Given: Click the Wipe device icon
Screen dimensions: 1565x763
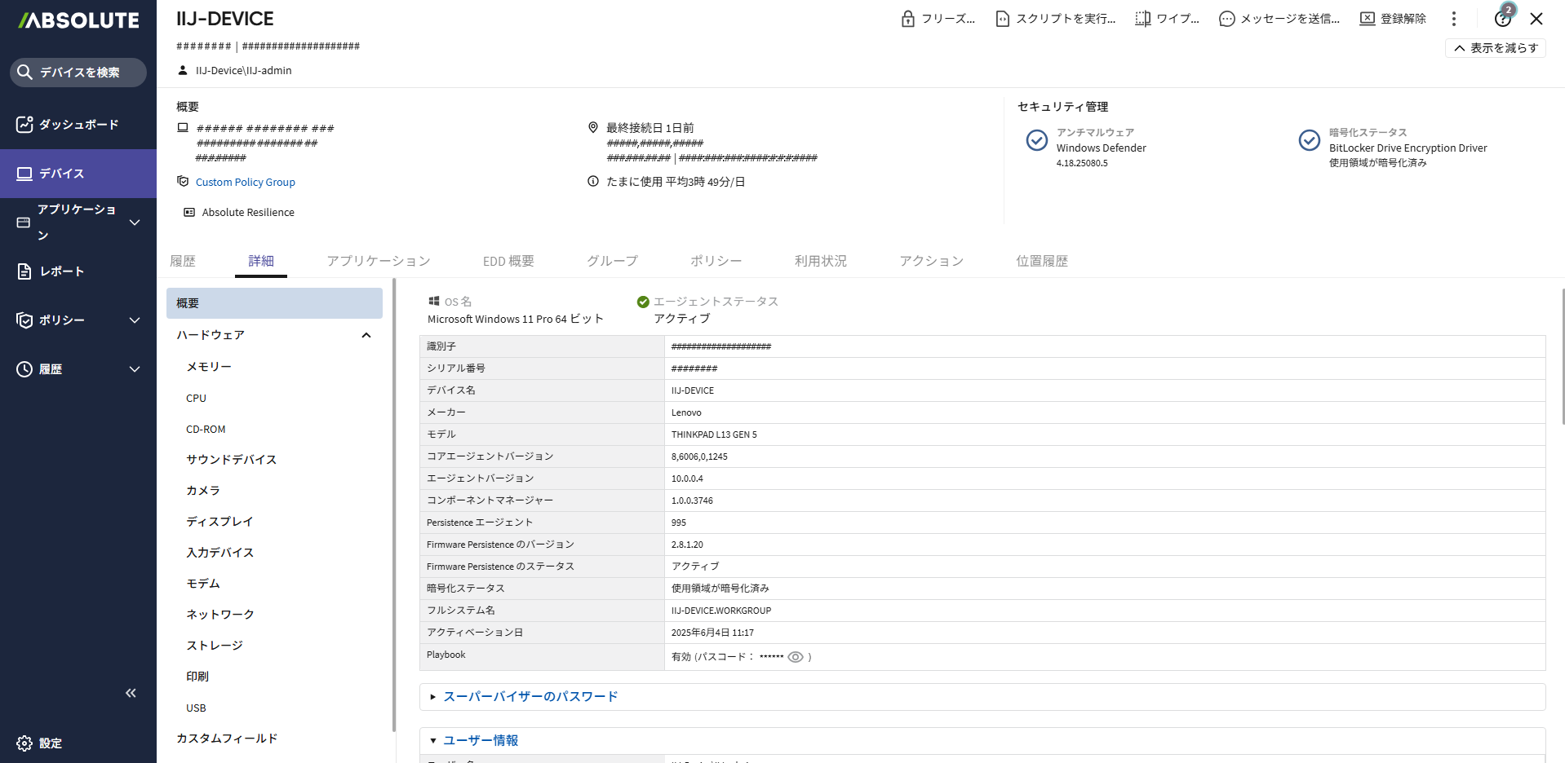Looking at the screenshot, I should click(x=1142, y=19).
